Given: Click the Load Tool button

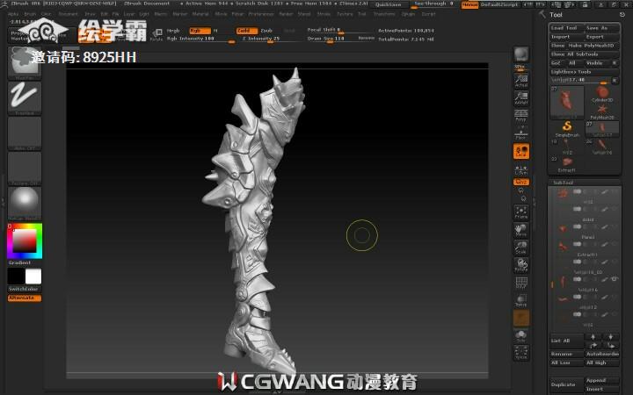Looking at the screenshot, I should (x=566, y=28).
